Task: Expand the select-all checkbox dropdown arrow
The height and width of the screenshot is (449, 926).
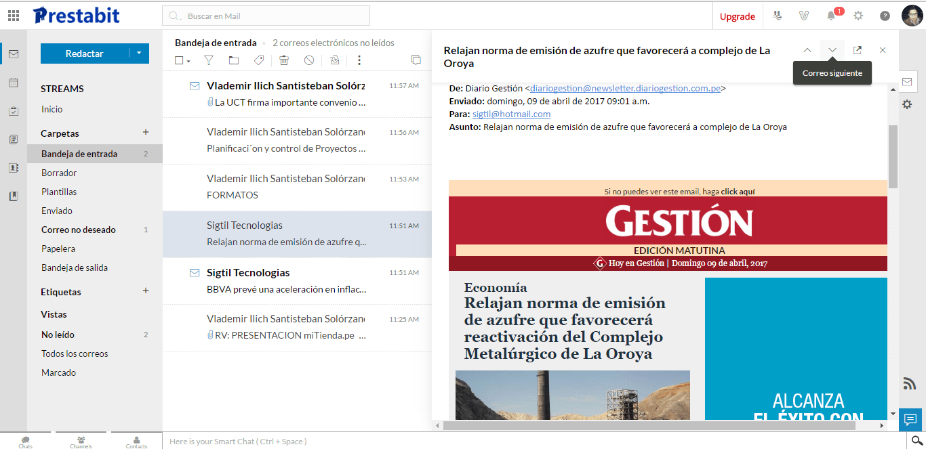Action: tap(188, 61)
